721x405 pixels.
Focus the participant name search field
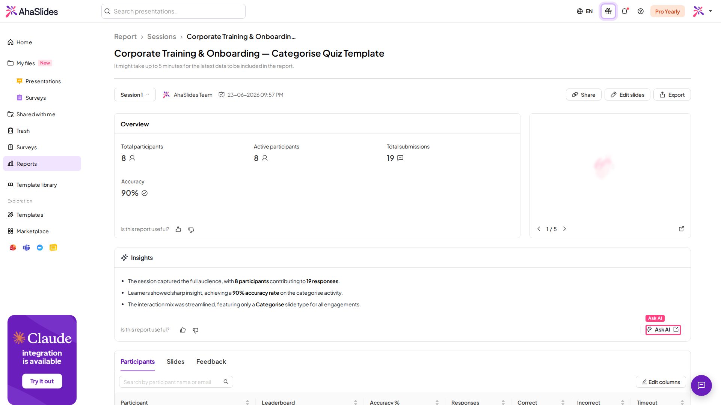(x=176, y=382)
